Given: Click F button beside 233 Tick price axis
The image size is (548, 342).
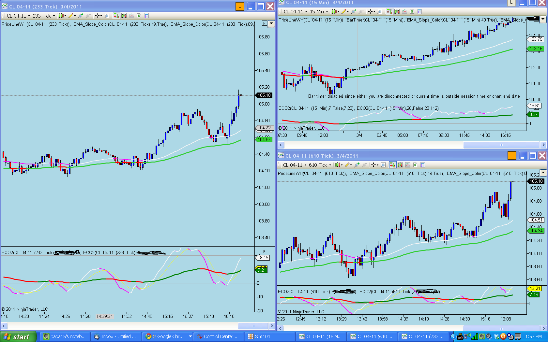Looking at the screenshot, I should click(265, 23).
